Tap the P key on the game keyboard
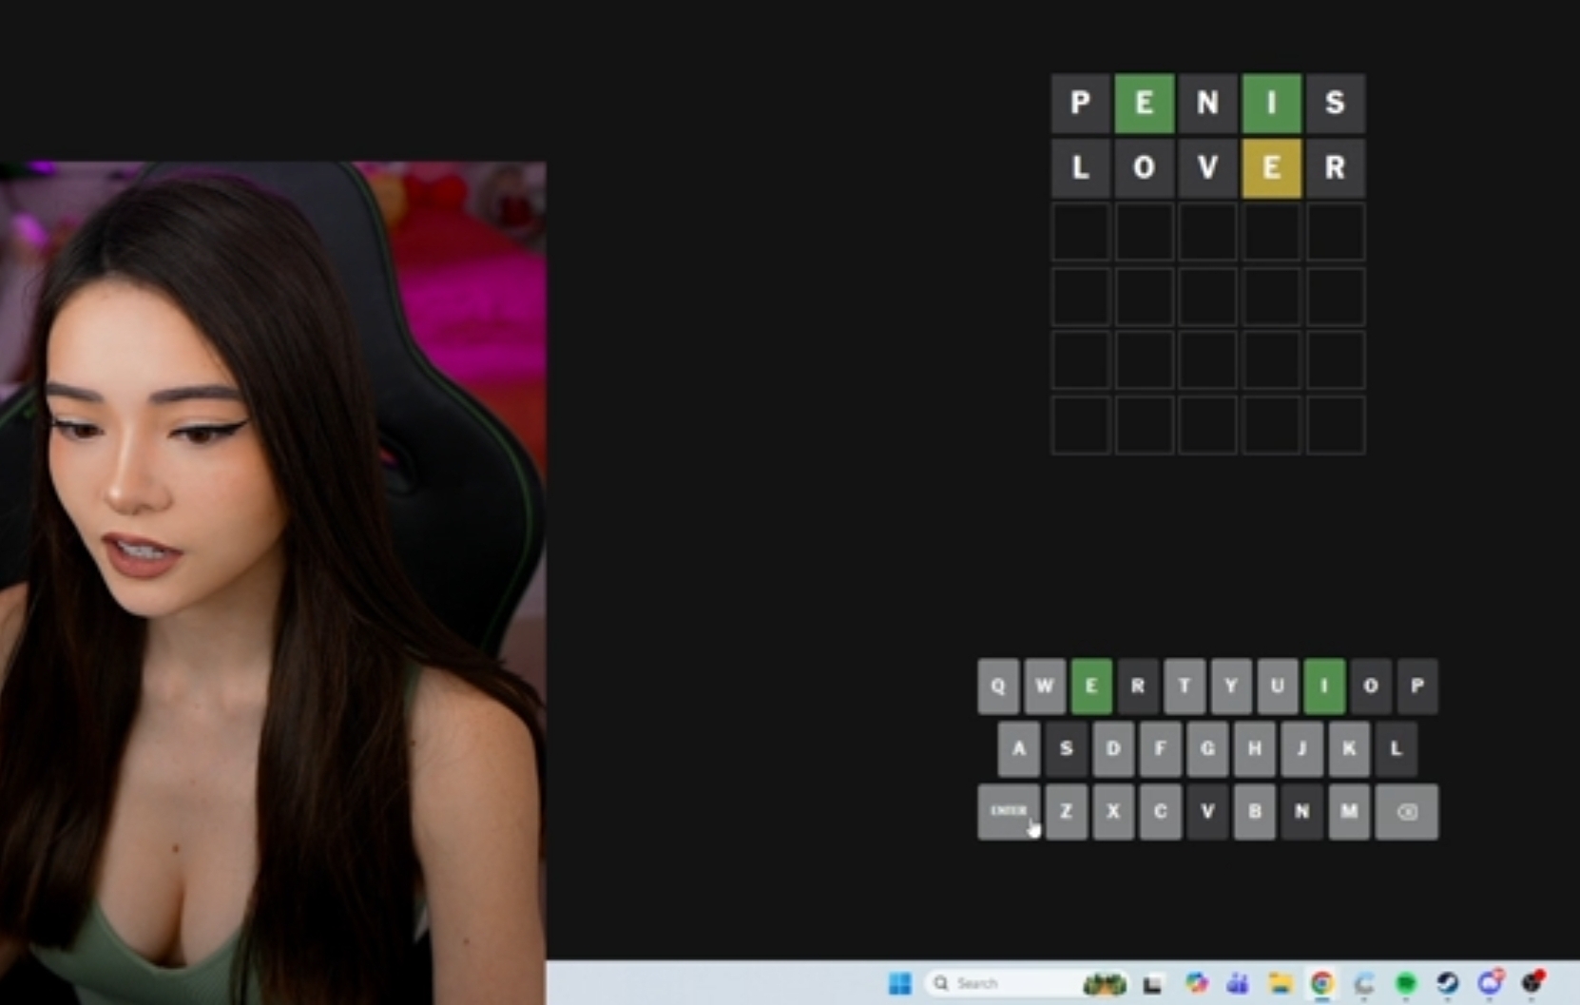The height and width of the screenshot is (1005, 1580). (1417, 686)
